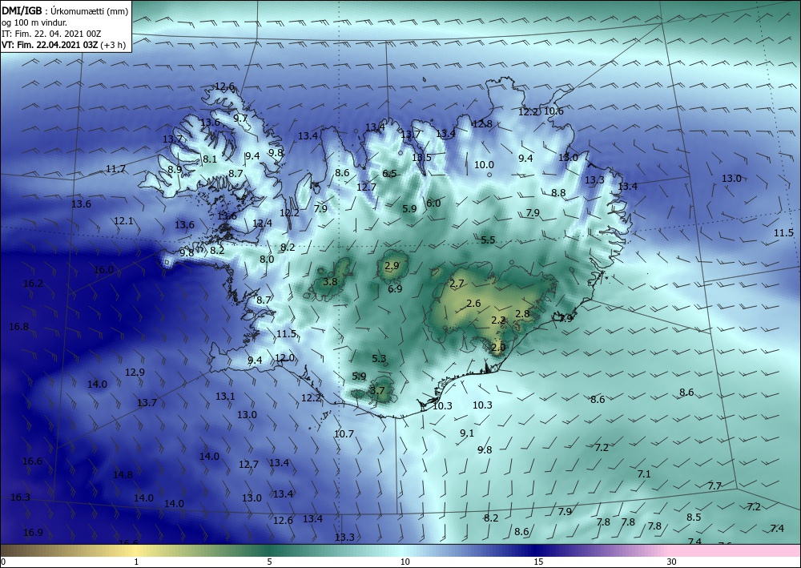Pick the yellow color bar segment above label 1
The width and height of the screenshot is (801, 568).
pos(136,550)
